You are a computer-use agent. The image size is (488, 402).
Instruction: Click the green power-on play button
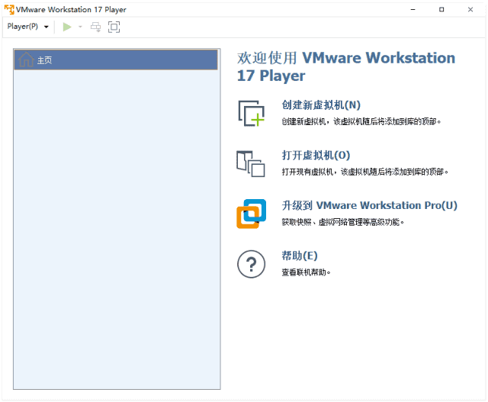[x=67, y=27]
